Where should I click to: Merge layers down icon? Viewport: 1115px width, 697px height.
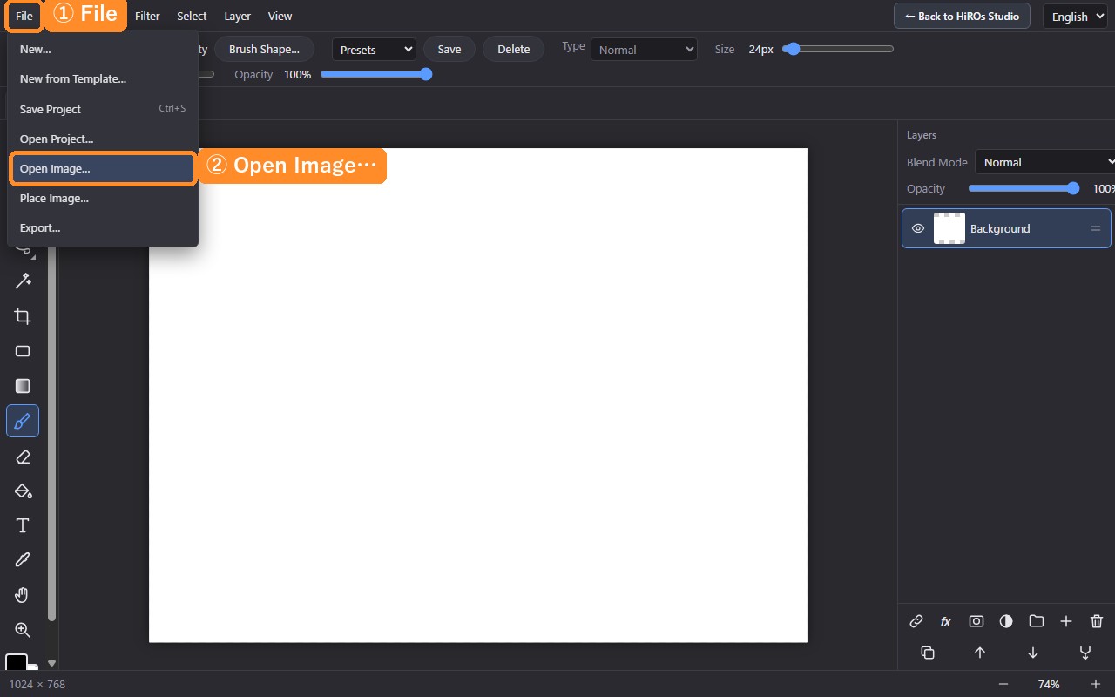coord(1085,653)
